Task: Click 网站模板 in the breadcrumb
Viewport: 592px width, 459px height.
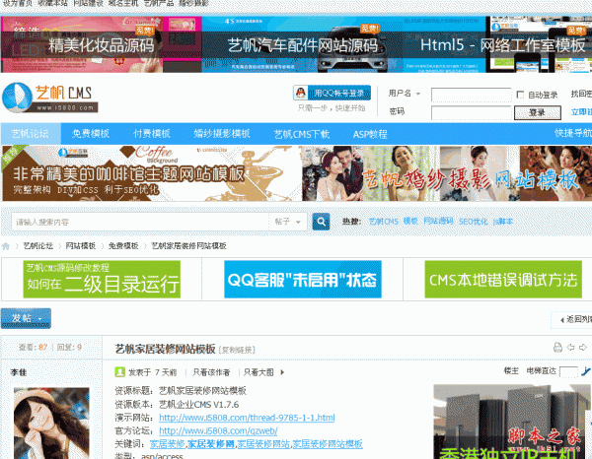Action: click(81, 246)
